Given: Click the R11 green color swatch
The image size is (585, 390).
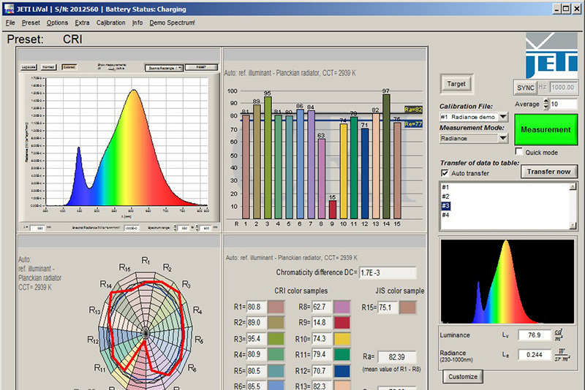Looking at the screenshot, I should pos(342,354).
